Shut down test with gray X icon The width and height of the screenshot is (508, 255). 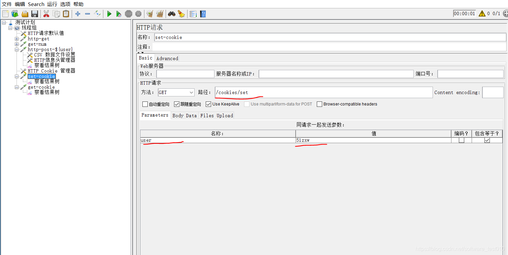[138, 14]
